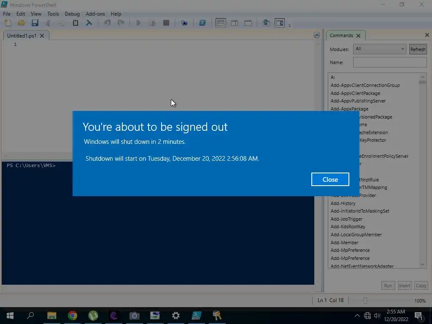Image resolution: width=432 pixels, height=324 pixels.
Task: Click the Show Command Window toolbar icon
Action: 266,23
